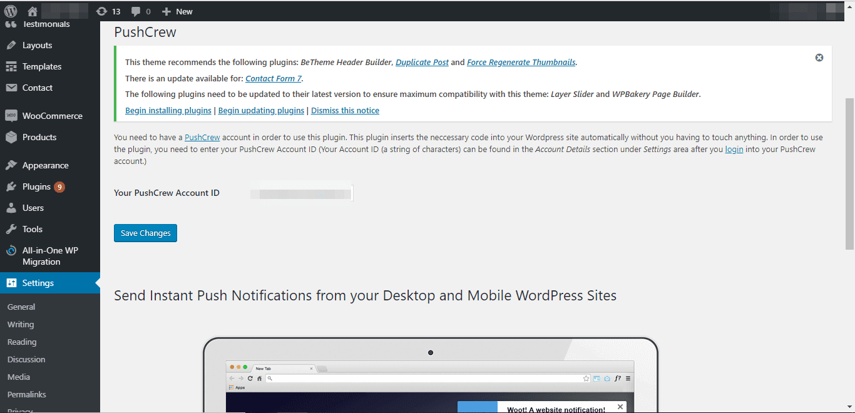Click the Layouts pencil icon
Image resolution: width=855 pixels, height=413 pixels.
point(11,45)
